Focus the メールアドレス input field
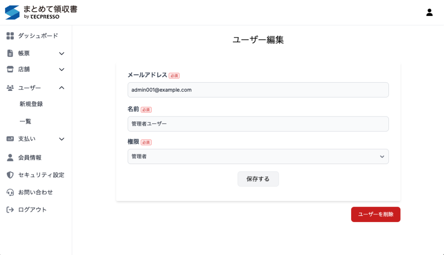The image size is (444, 255). tap(258, 90)
